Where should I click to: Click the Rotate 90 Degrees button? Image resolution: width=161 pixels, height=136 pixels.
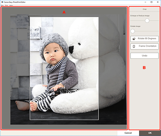click(x=145, y=39)
